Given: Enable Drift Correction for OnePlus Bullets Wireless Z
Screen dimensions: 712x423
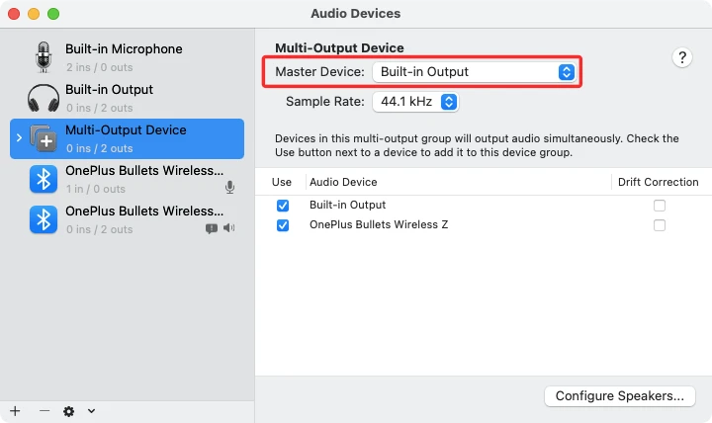Looking at the screenshot, I should (x=660, y=225).
